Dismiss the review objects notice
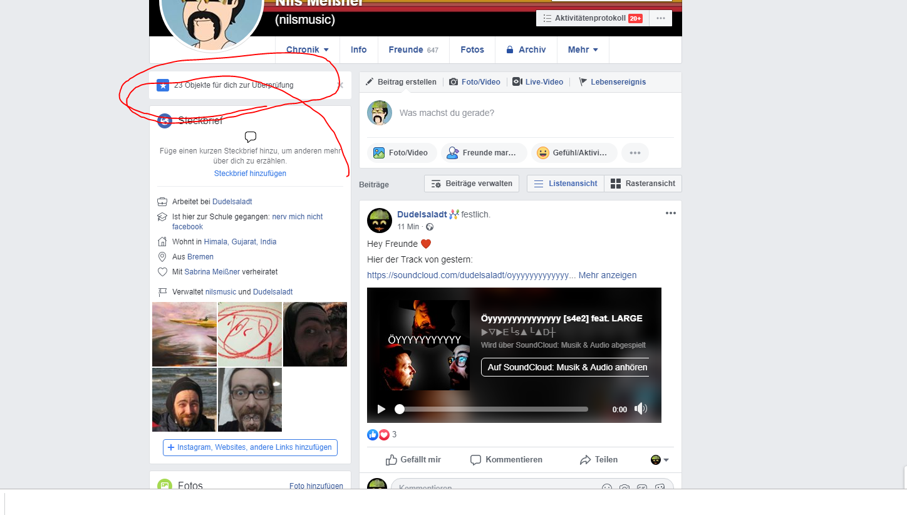Image resolution: width=907 pixels, height=515 pixels. [x=340, y=85]
